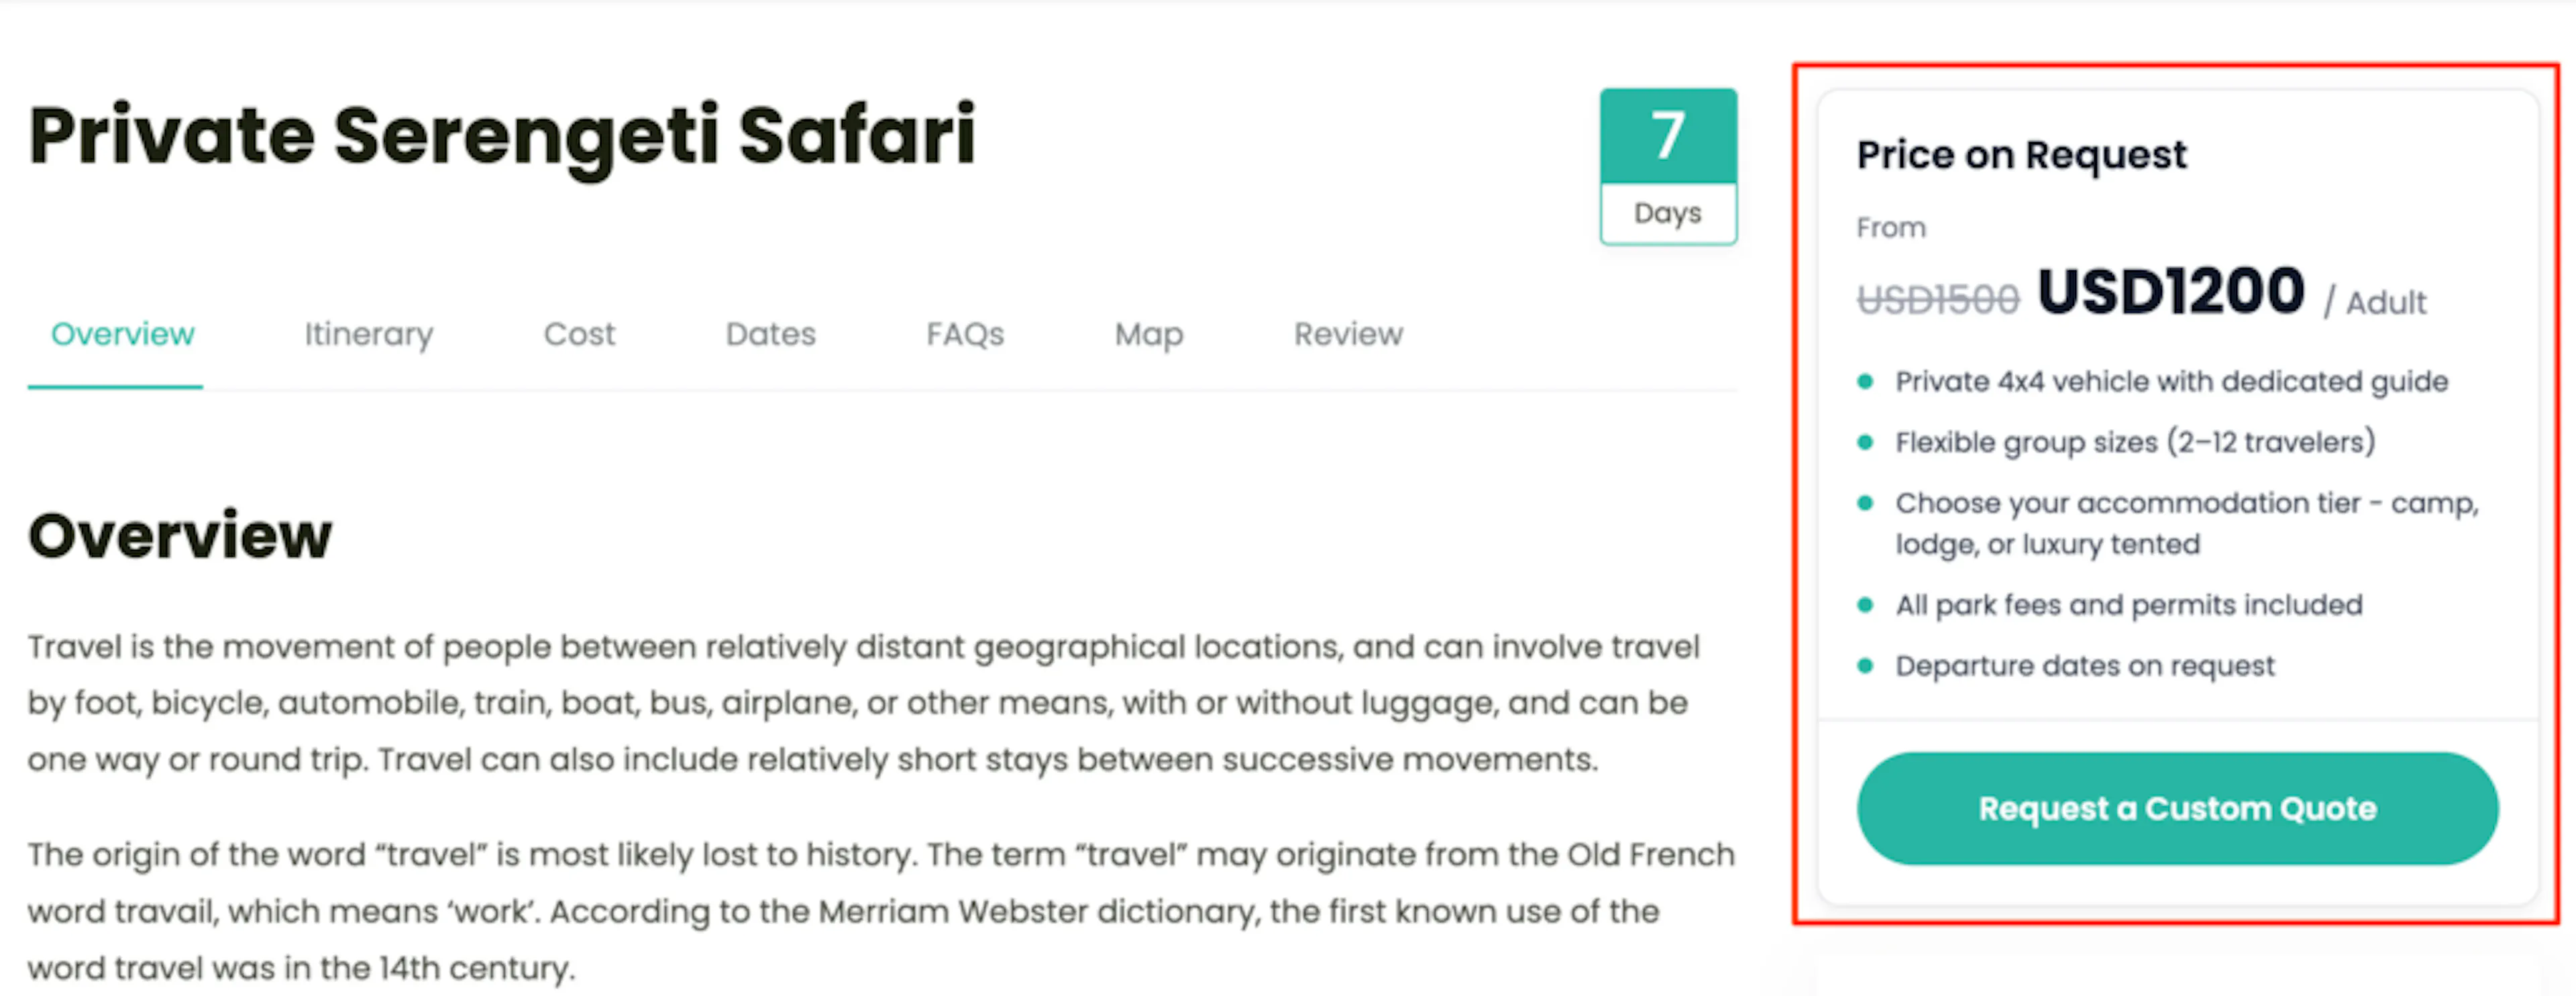Click the 7 Days duration badge
Viewport: 2576px width, 996px height.
1667,166
